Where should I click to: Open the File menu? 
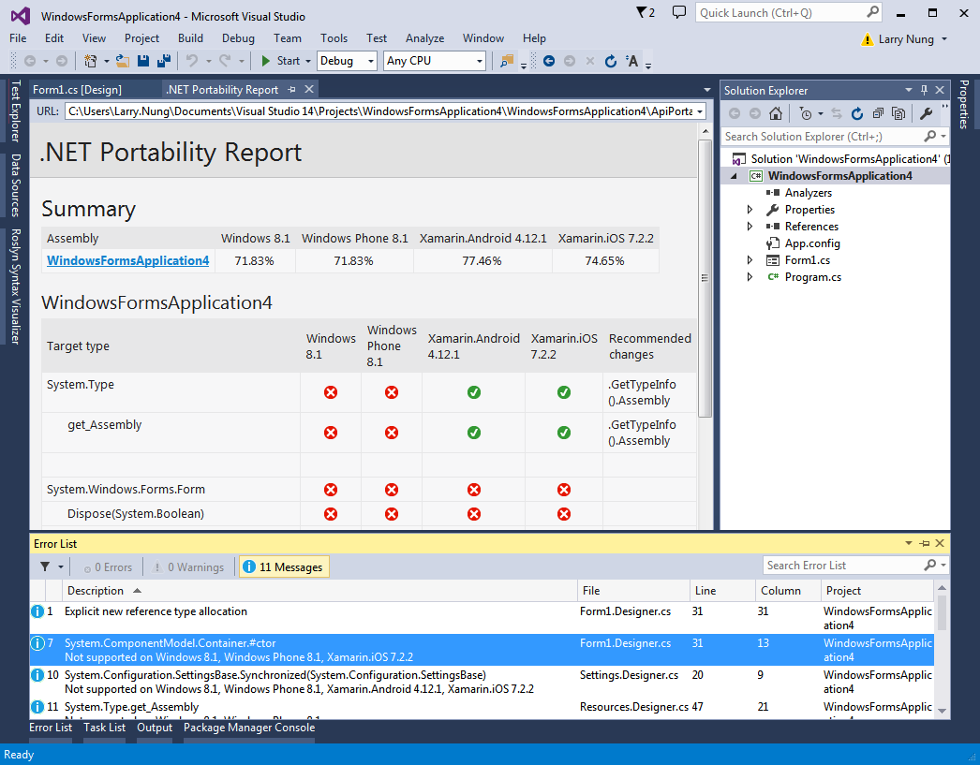point(18,38)
